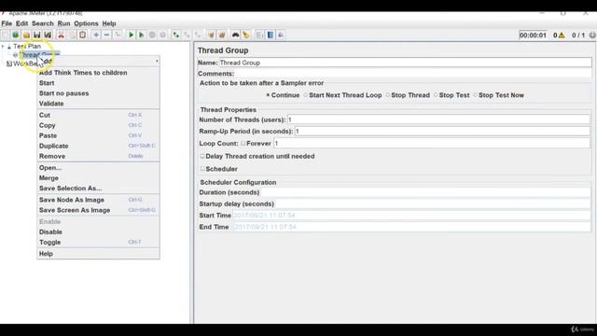The image size is (597, 336).
Task: Choose Add Think Times to children
Action: pyautogui.click(x=98, y=73)
